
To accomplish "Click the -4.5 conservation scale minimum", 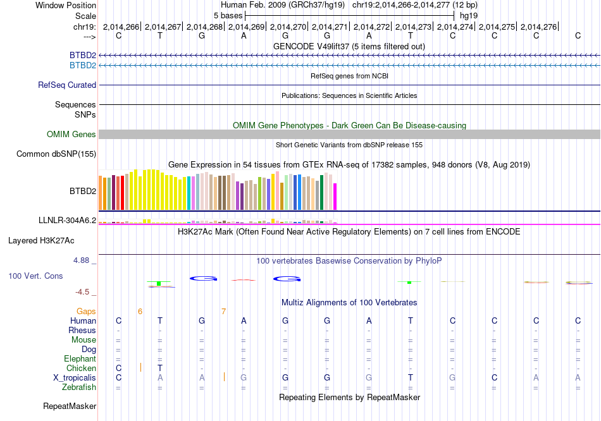I will tap(82, 292).
